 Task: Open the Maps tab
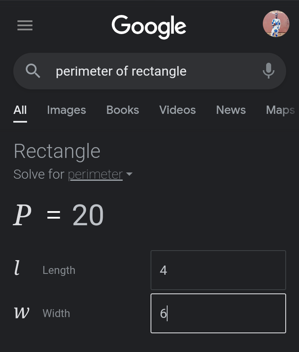click(280, 110)
